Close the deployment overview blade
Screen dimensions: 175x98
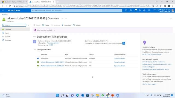coord(171,19)
